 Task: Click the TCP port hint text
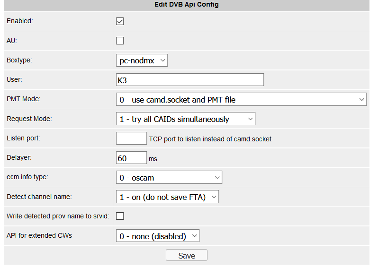point(210,139)
